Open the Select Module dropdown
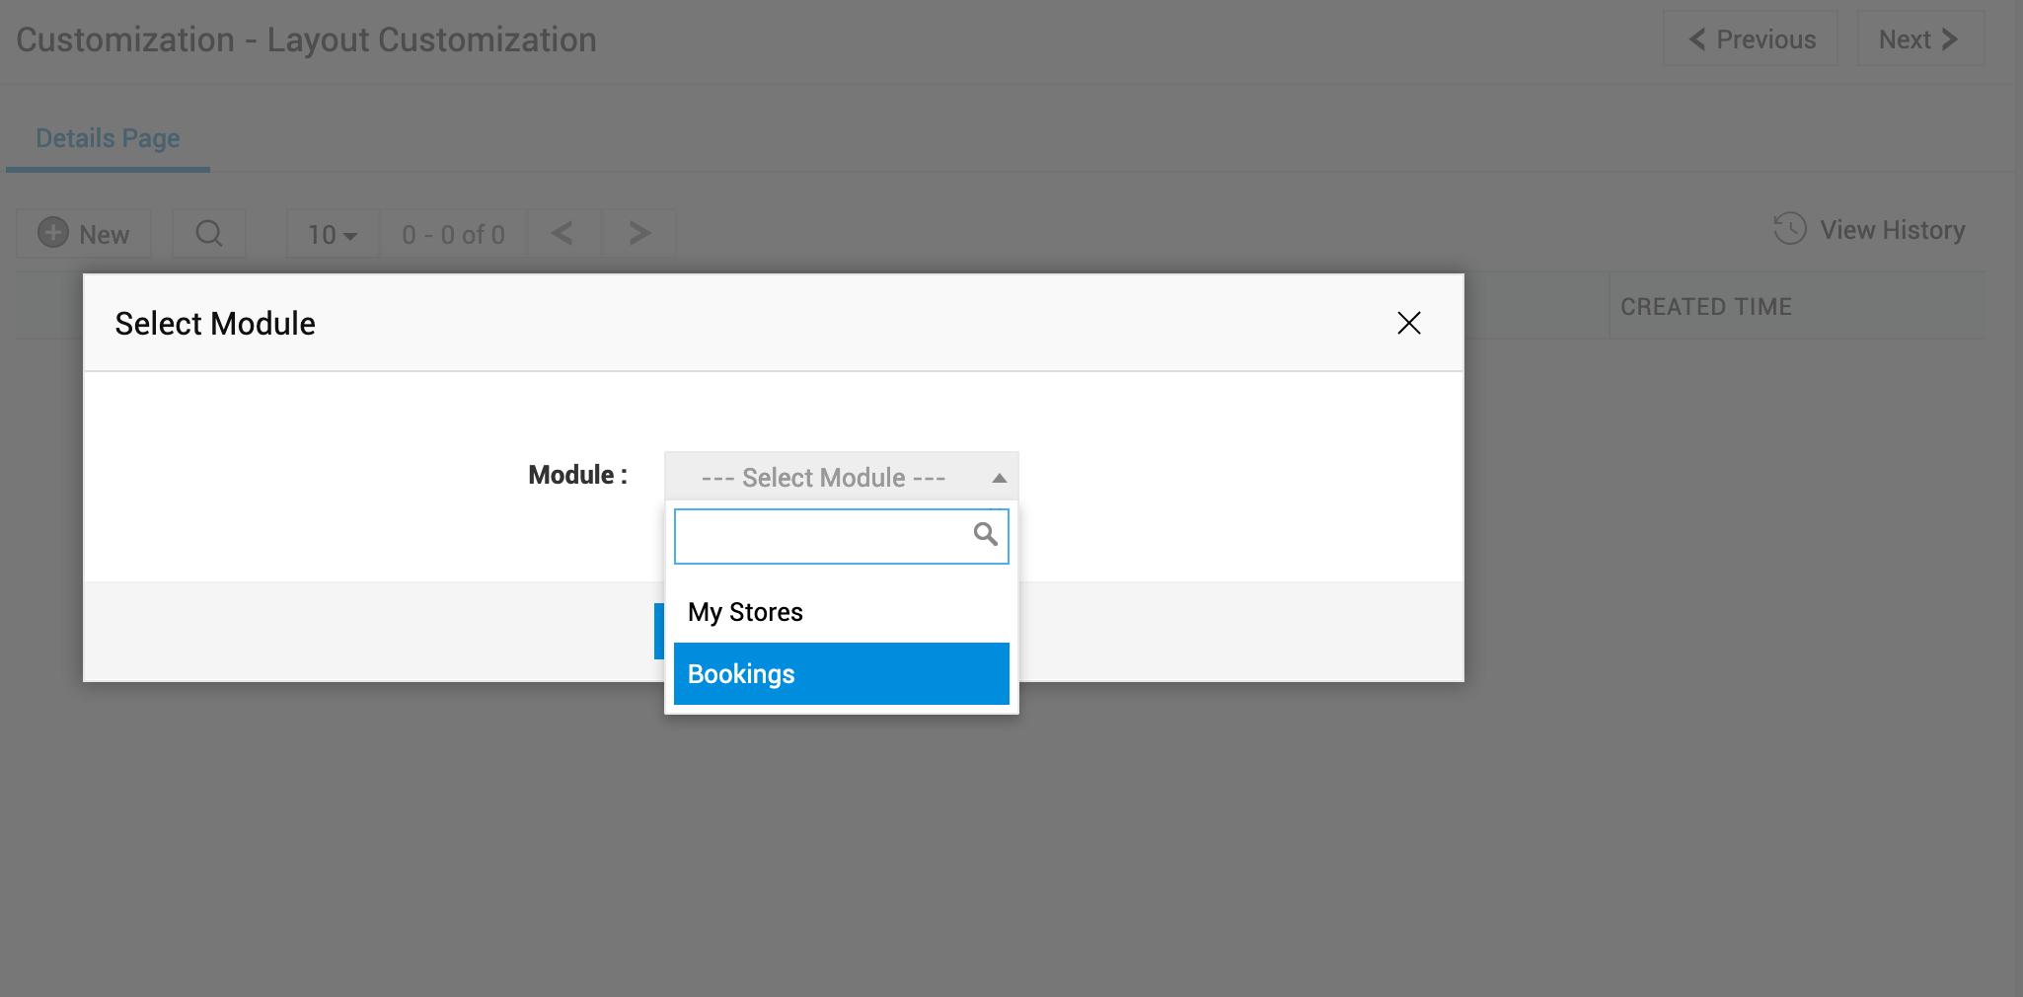2023x997 pixels. (841, 477)
